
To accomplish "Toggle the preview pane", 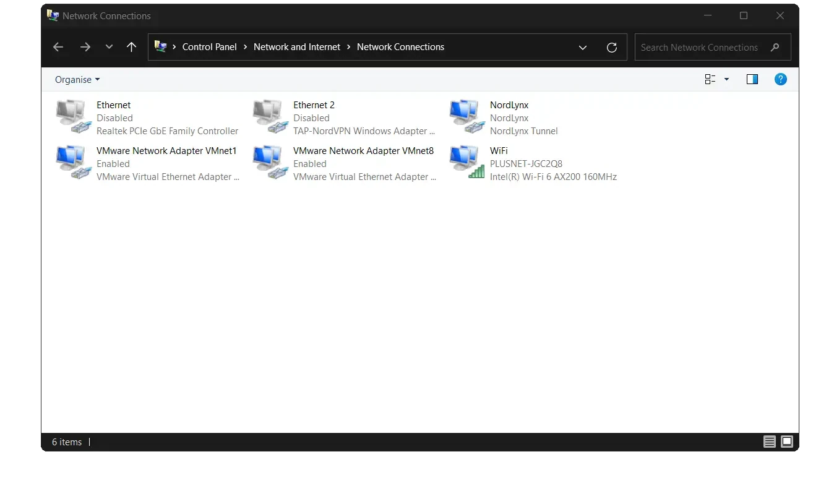I will 752,79.
